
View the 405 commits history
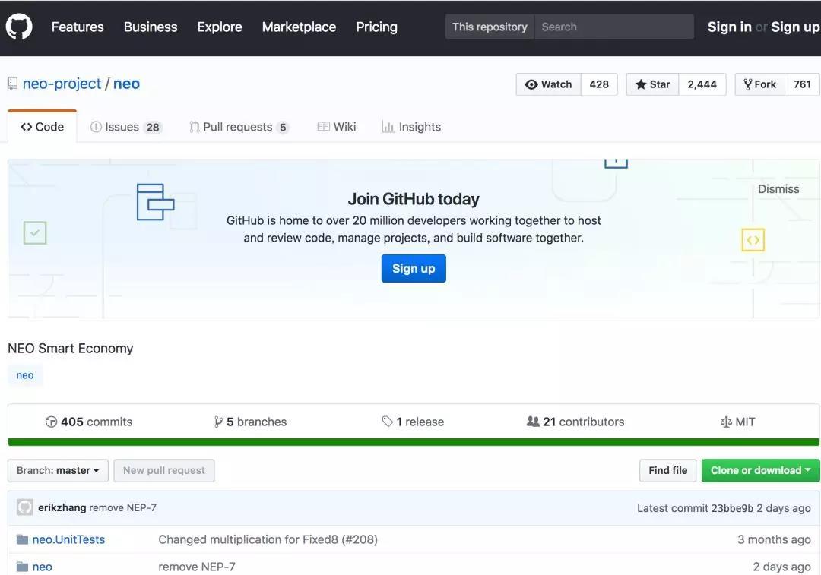point(89,422)
